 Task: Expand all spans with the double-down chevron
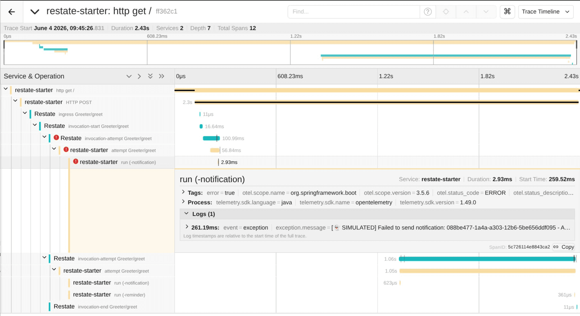(150, 76)
